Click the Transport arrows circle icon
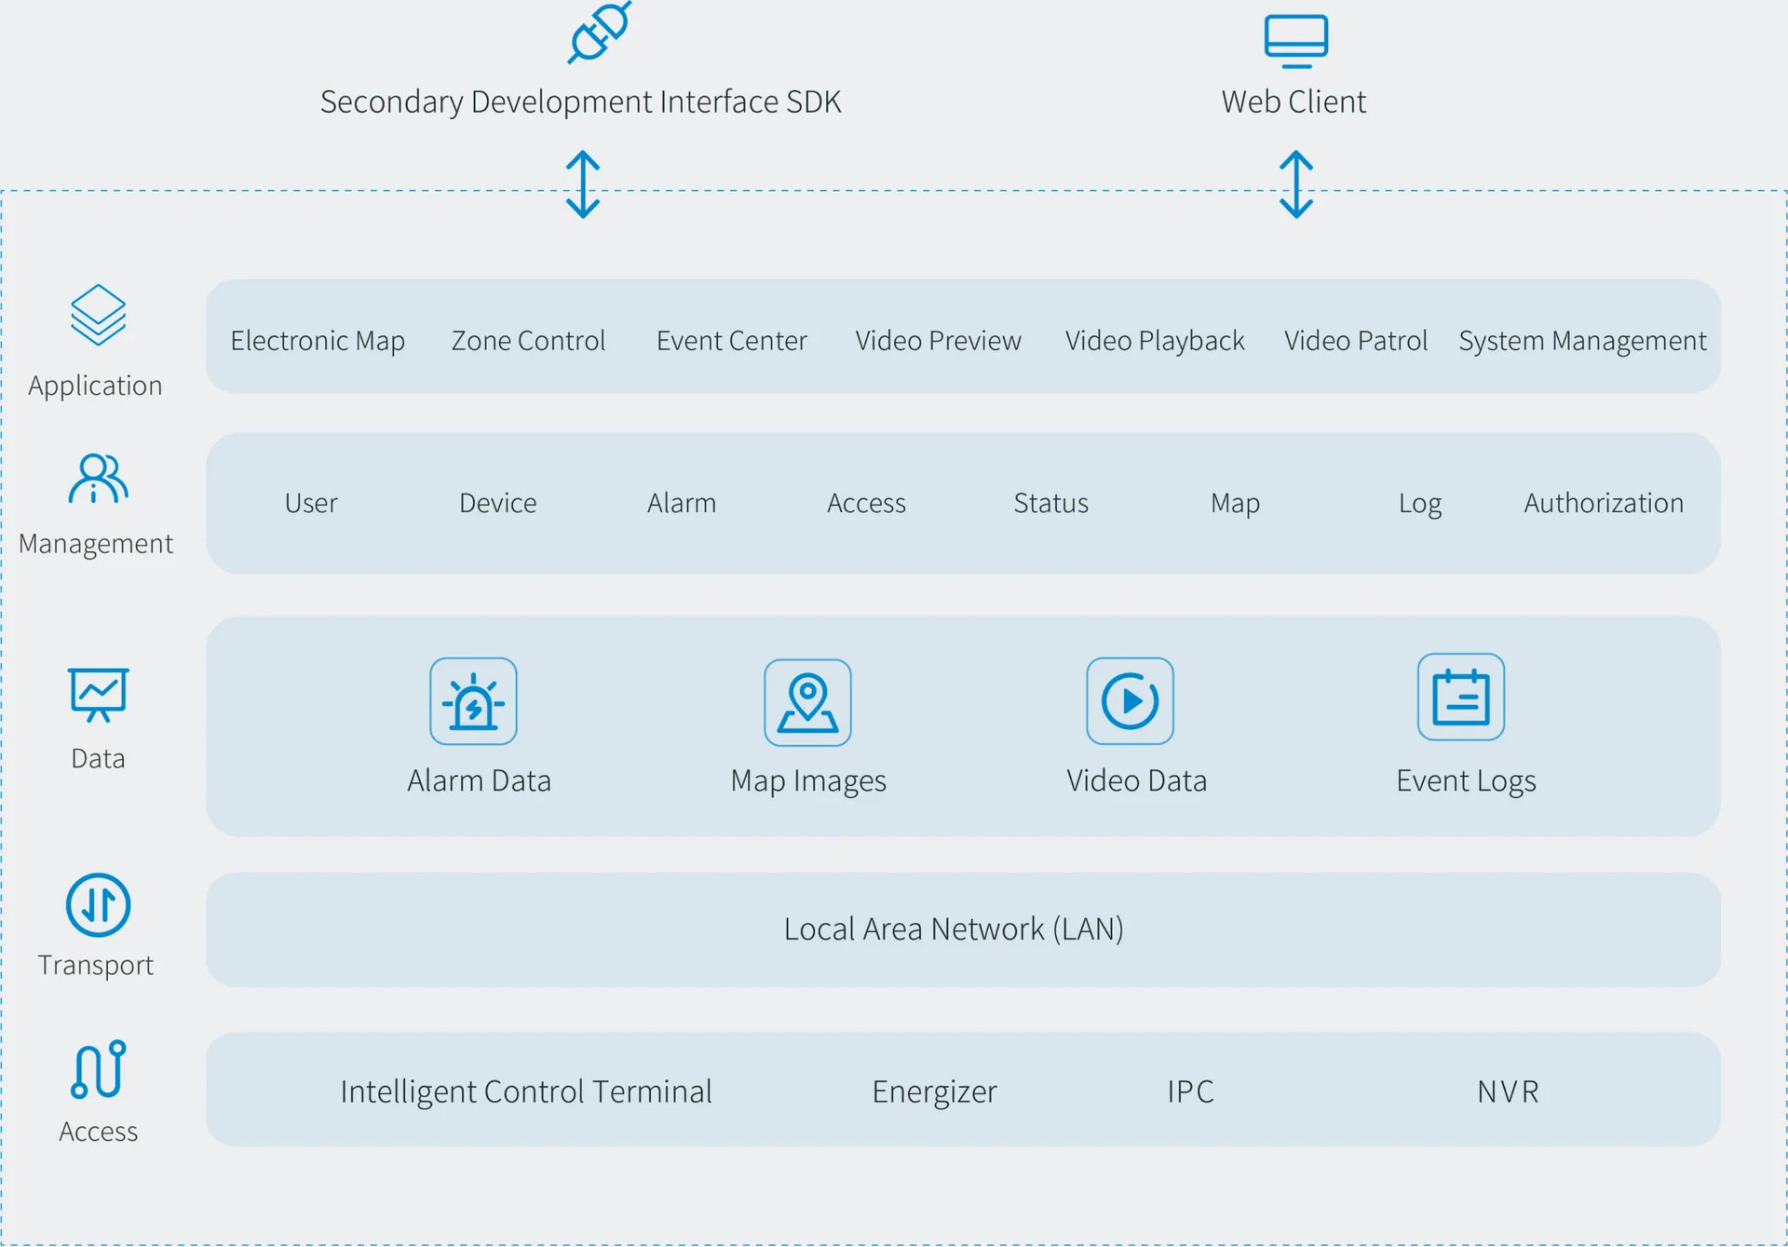Screen dimensions: 1788x1247 98,904
